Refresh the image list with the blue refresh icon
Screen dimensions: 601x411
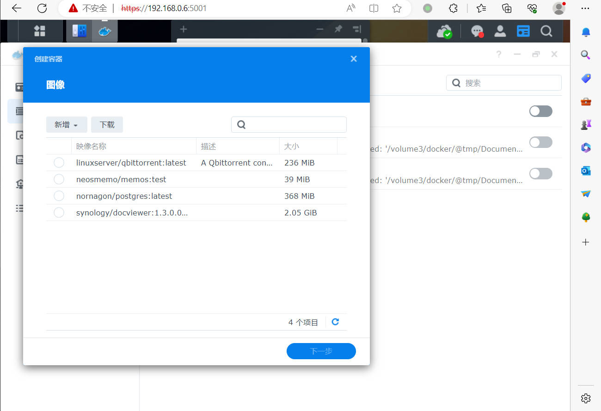336,322
